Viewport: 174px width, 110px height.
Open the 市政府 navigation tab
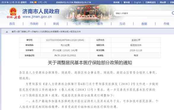34,24
